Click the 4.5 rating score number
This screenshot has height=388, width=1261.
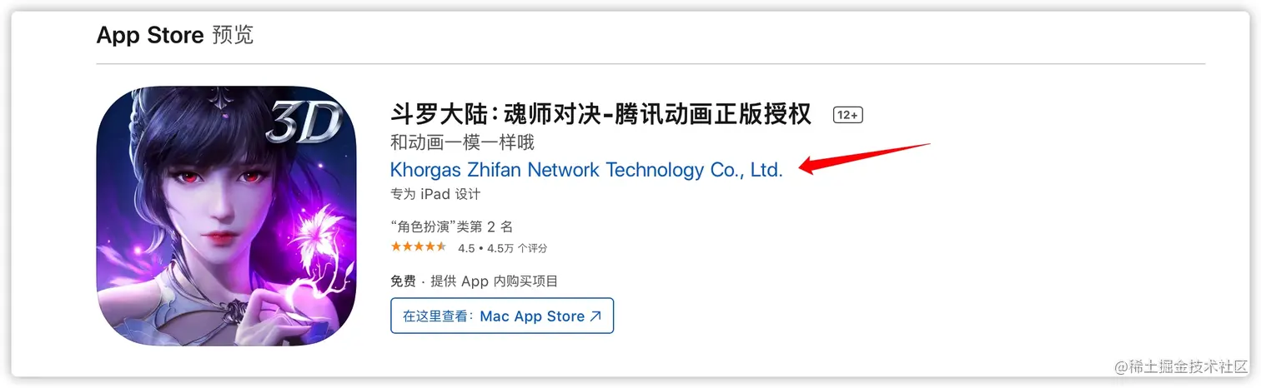point(466,248)
